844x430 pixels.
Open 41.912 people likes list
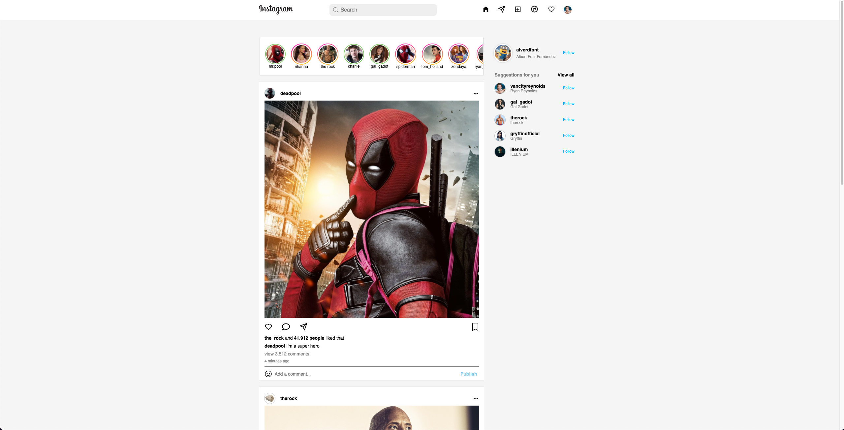(309, 338)
